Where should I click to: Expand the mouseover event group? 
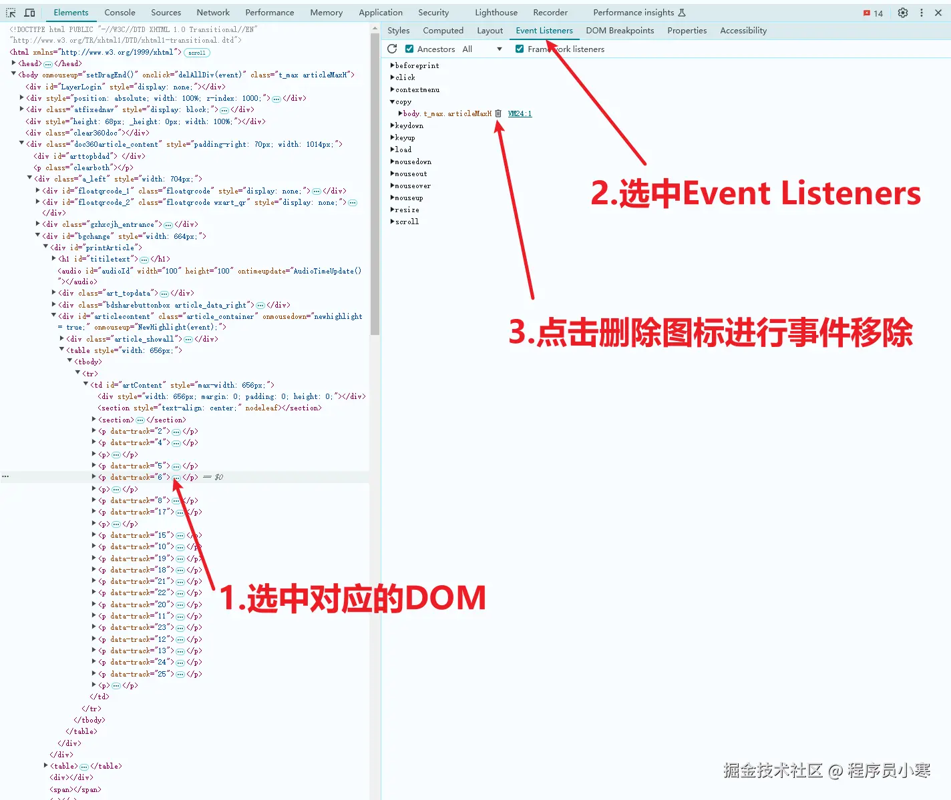pyautogui.click(x=392, y=185)
